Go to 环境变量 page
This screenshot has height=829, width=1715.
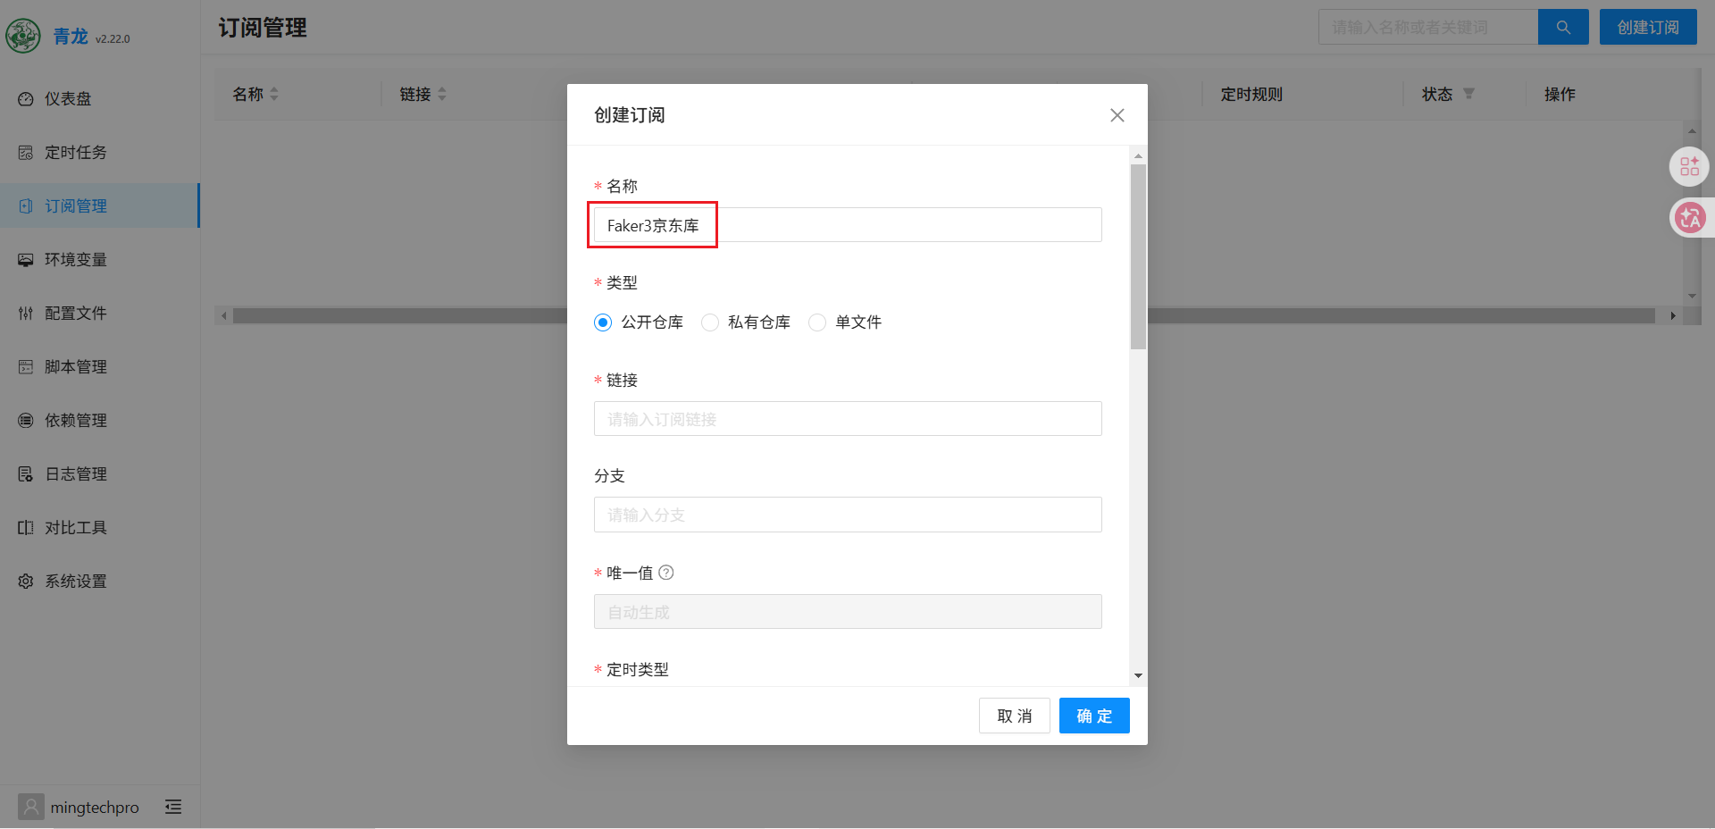(76, 259)
